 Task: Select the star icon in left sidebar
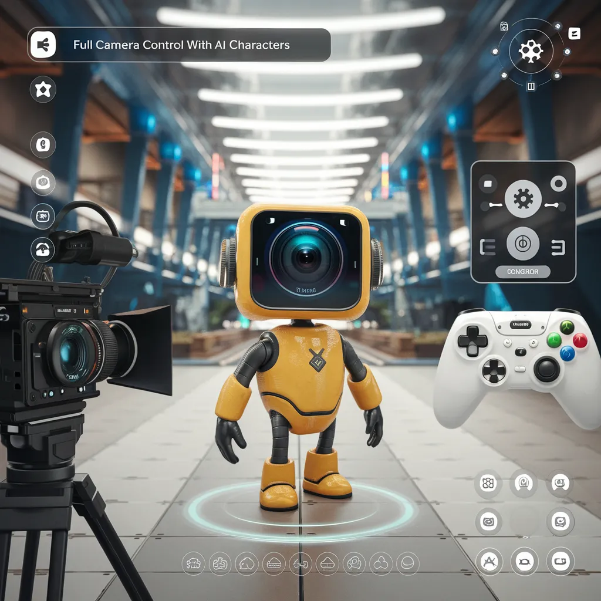point(43,90)
